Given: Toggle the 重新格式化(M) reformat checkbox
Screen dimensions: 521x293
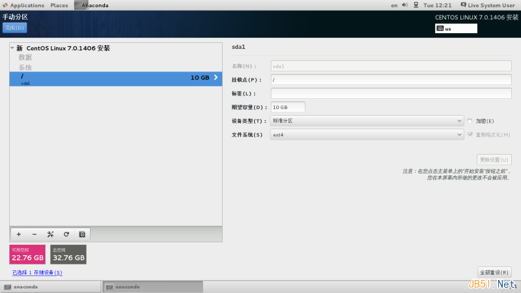Looking at the screenshot, I should 470,134.
